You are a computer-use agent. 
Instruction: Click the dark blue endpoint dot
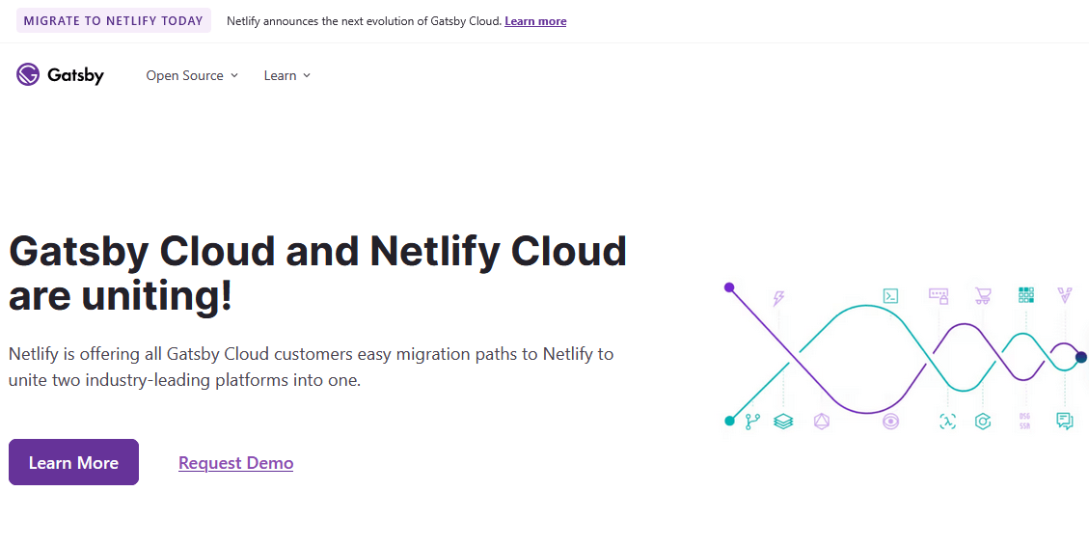click(x=1081, y=357)
